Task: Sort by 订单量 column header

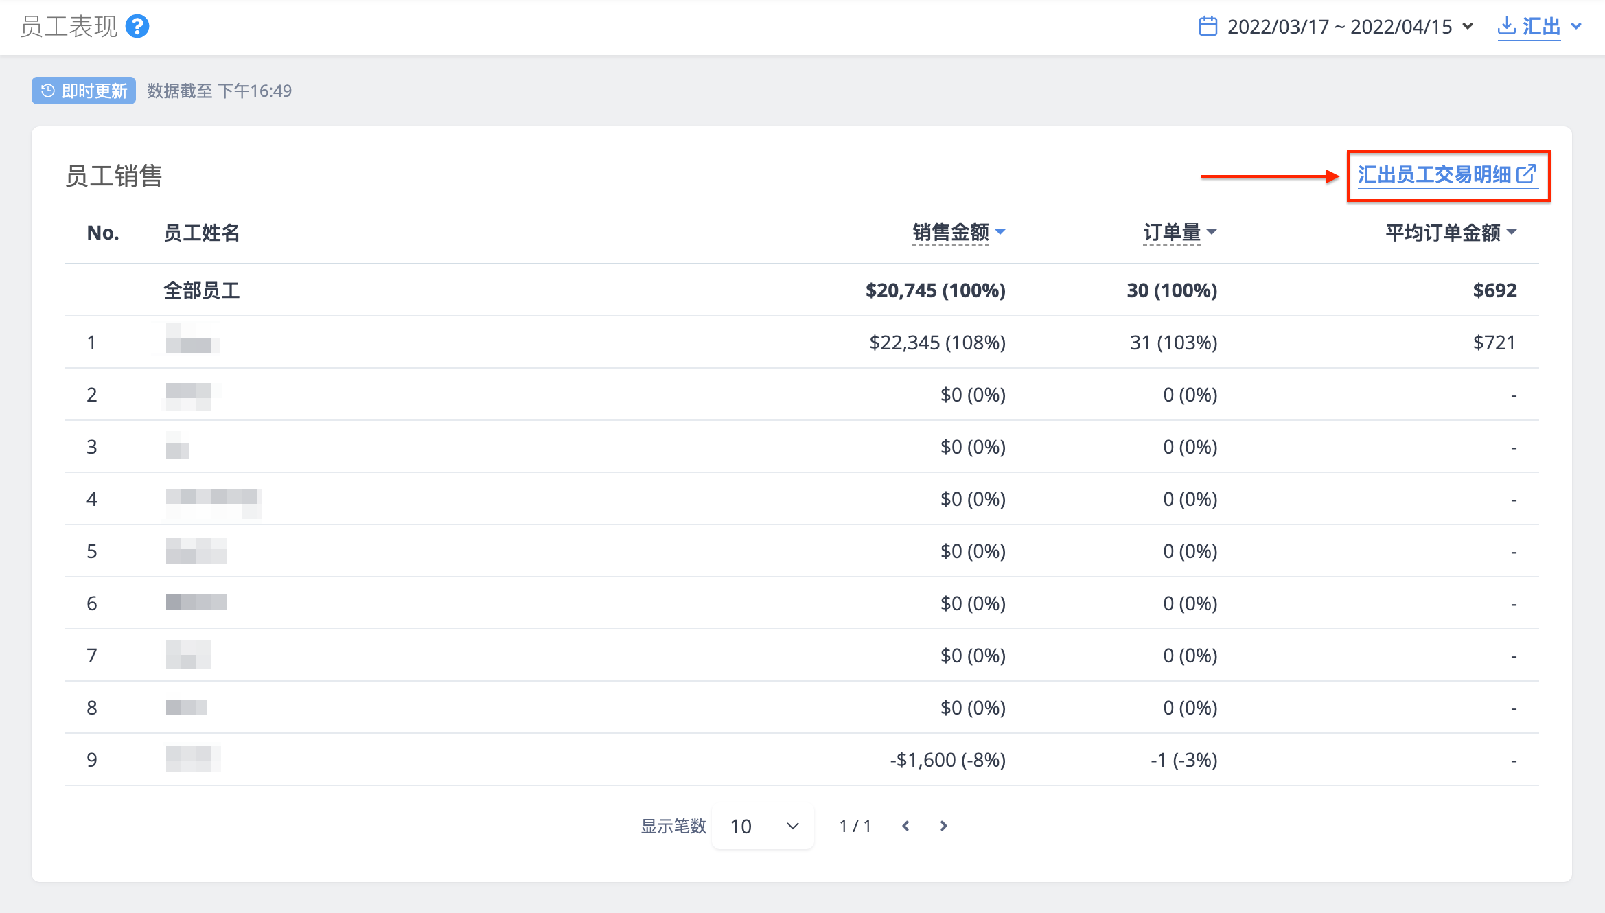Action: [x=1179, y=233]
